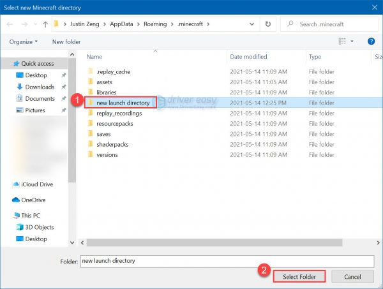383x289 pixels.
Task: Click the pin icon beside Downloads
Action: [63, 87]
